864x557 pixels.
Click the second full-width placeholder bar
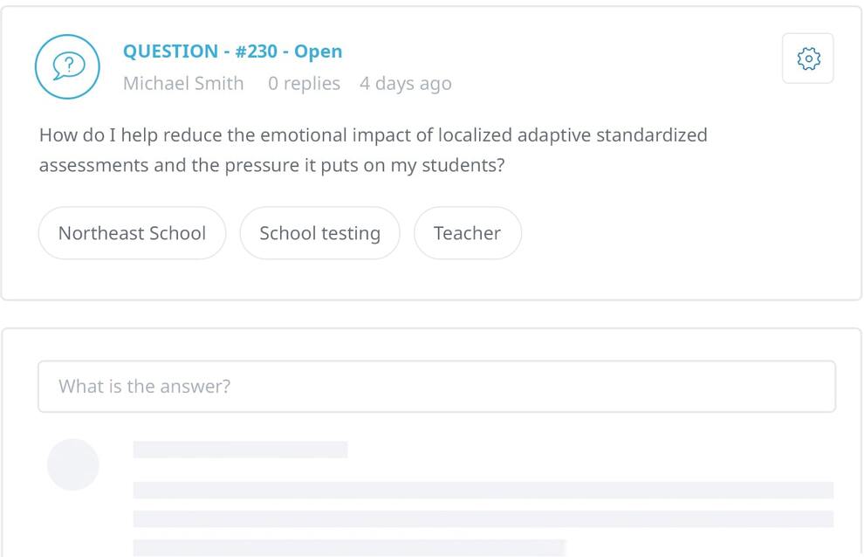coord(483,519)
